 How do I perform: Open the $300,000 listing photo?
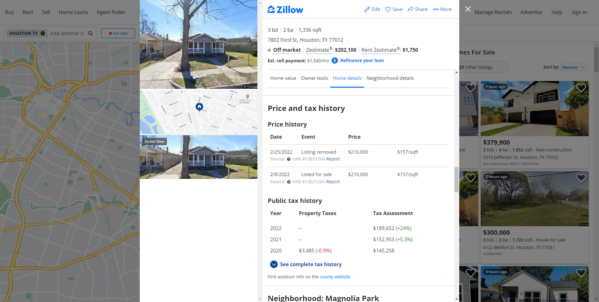click(534, 199)
